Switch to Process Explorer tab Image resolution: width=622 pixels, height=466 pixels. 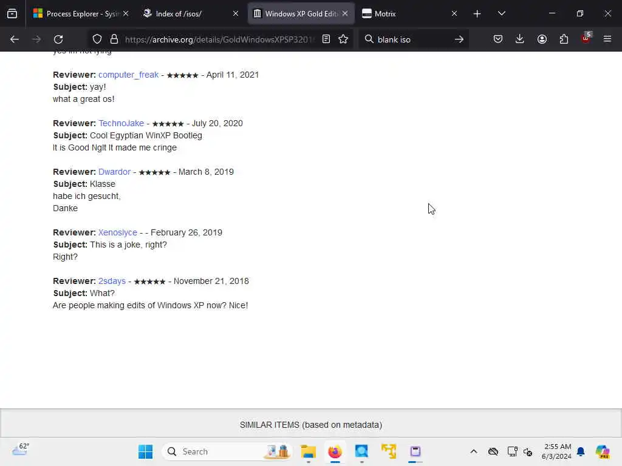pyautogui.click(x=81, y=14)
